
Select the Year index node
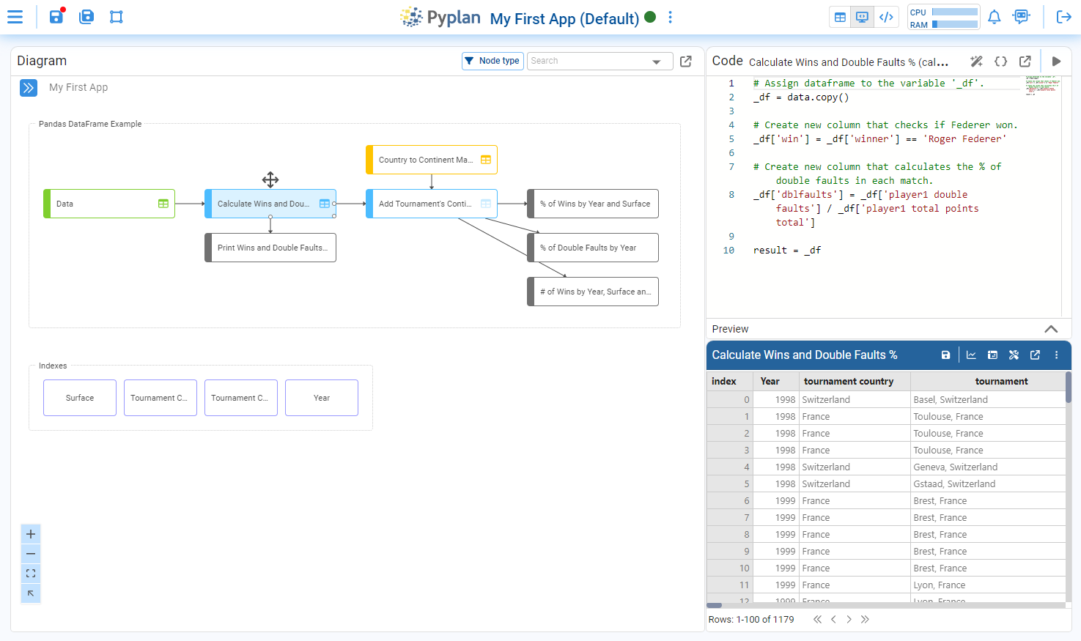tap(322, 398)
